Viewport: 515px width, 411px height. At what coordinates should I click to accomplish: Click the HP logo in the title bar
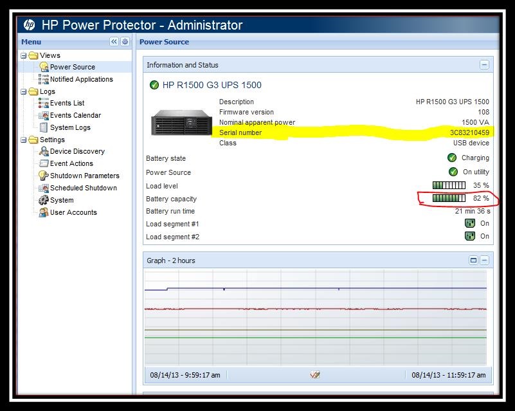pyautogui.click(x=29, y=25)
